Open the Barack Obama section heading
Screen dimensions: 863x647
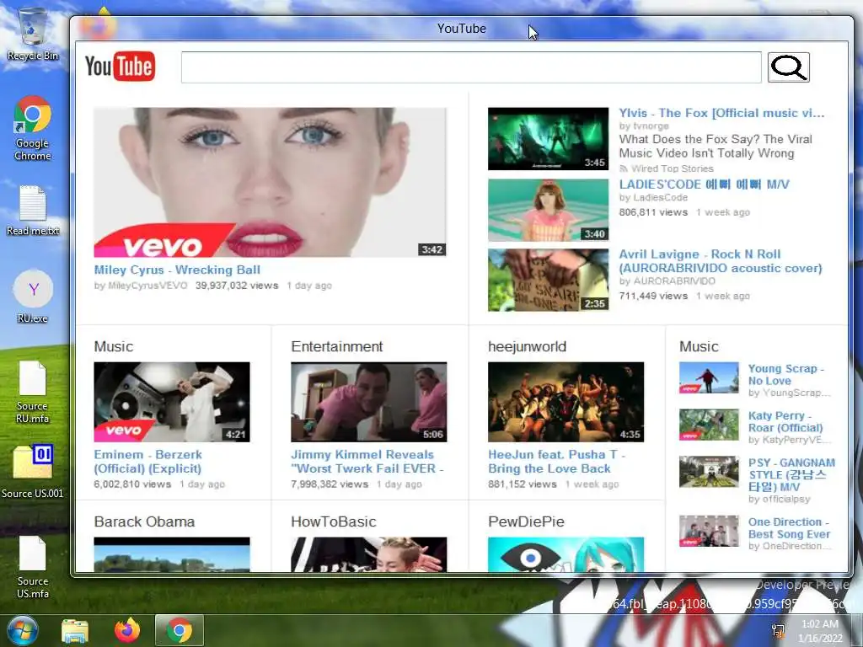(144, 521)
